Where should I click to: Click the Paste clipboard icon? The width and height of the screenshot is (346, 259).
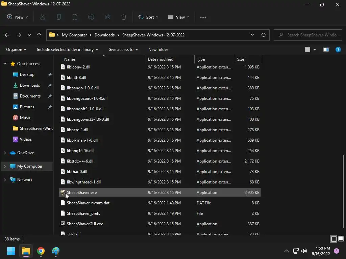pyautogui.click(x=75, y=17)
